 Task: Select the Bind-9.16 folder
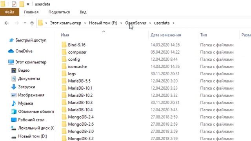click(x=77, y=45)
